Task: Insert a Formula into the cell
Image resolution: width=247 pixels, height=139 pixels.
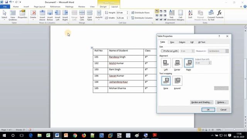Action: 220,14
